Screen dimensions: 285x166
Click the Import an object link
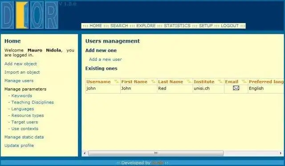click(22, 72)
